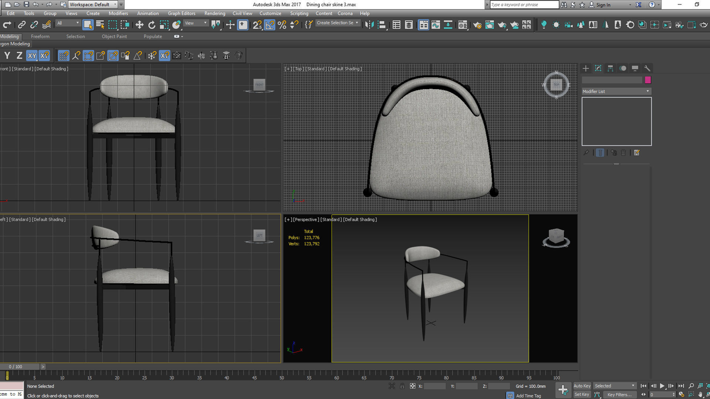Open the Create panel plus tab
The image size is (710, 399).
[x=586, y=68]
